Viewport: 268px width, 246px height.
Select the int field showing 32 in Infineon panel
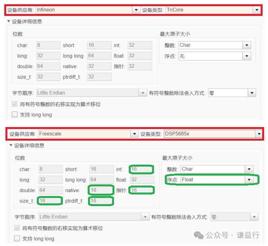point(140,45)
